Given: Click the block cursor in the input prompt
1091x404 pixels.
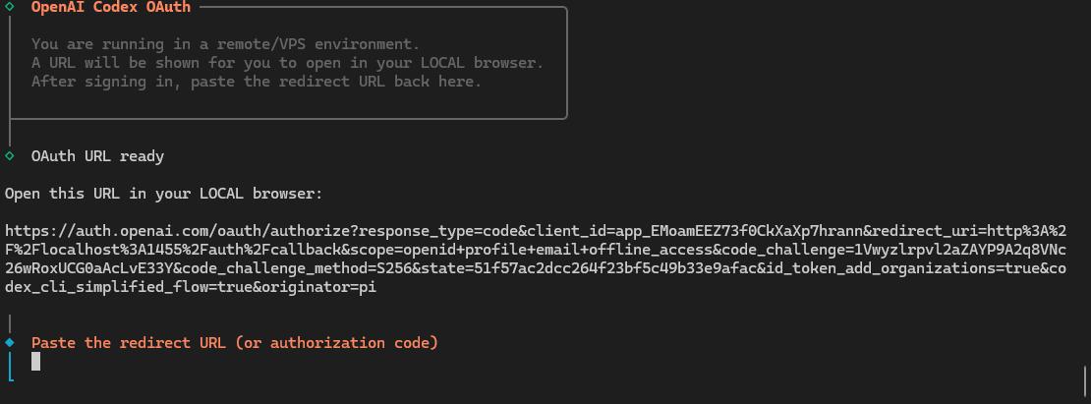Looking at the screenshot, I should pos(36,362).
